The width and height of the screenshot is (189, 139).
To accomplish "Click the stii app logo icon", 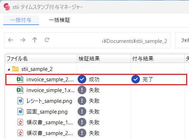I will [7, 7].
